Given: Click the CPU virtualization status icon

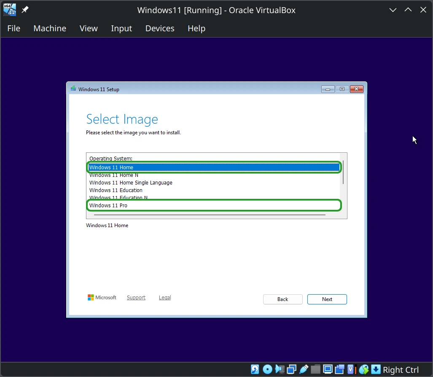Looking at the screenshot, I should [x=352, y=369].
